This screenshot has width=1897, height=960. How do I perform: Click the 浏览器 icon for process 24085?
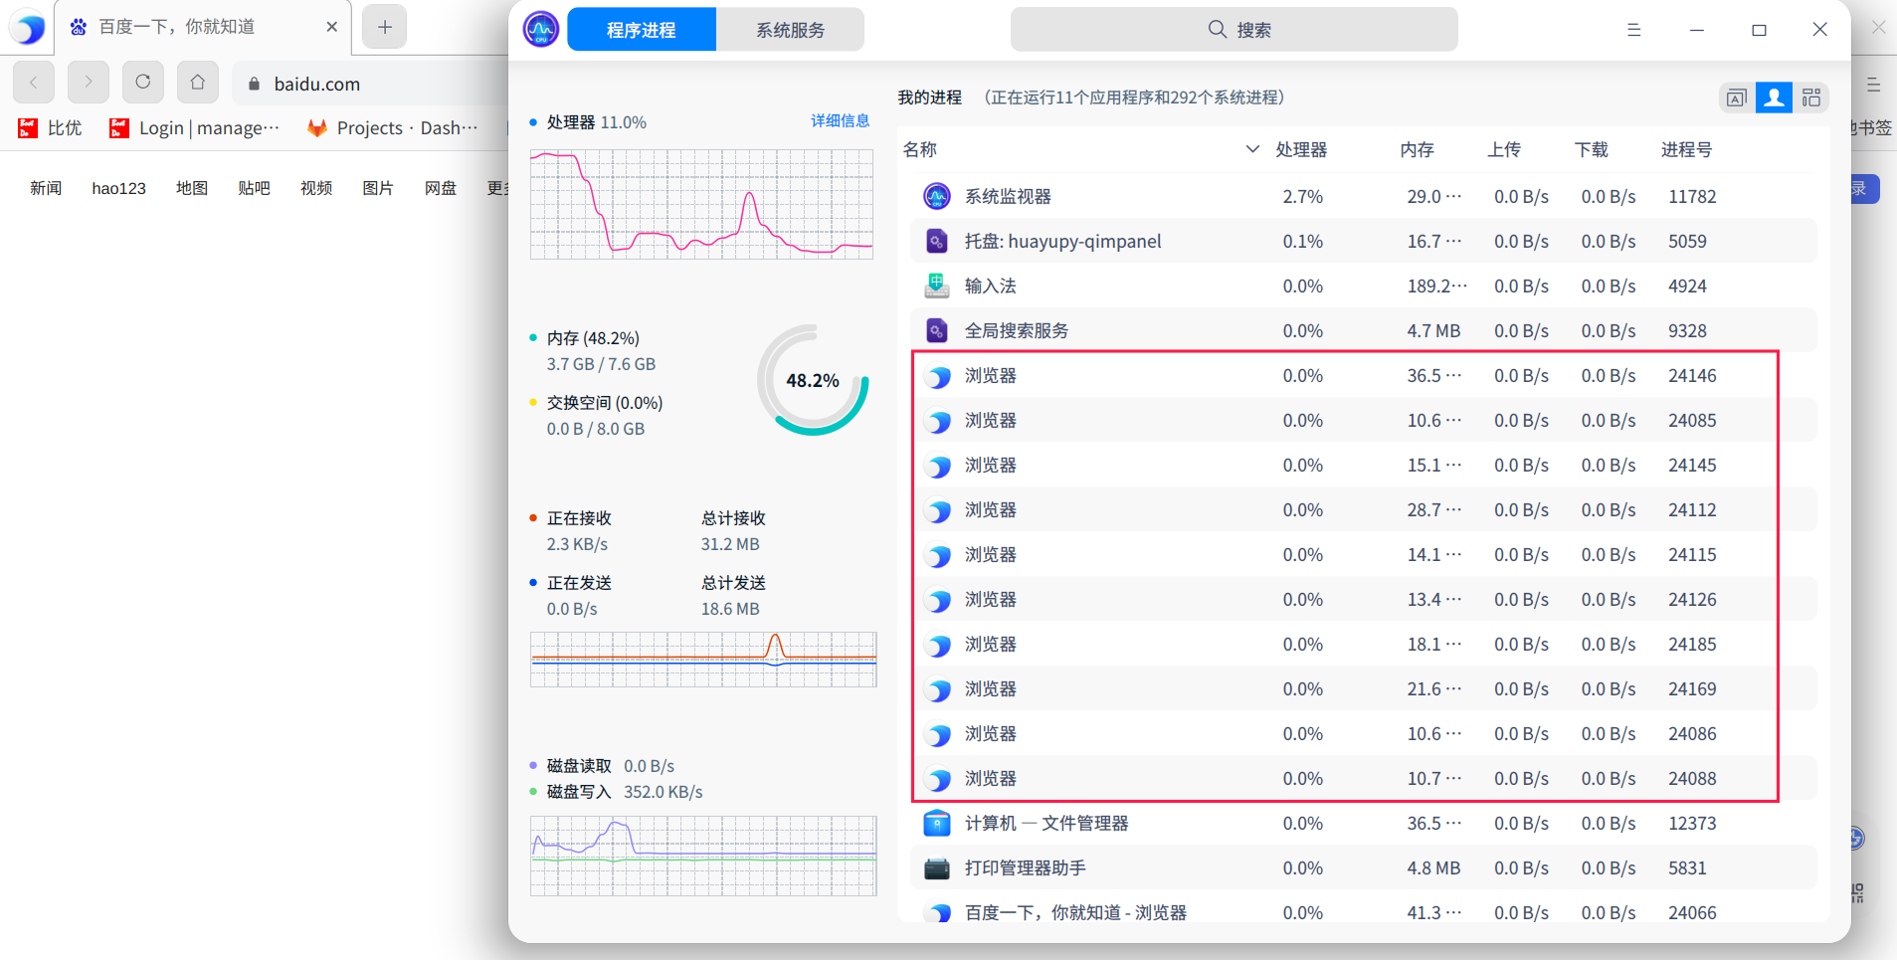pos(937,421)
